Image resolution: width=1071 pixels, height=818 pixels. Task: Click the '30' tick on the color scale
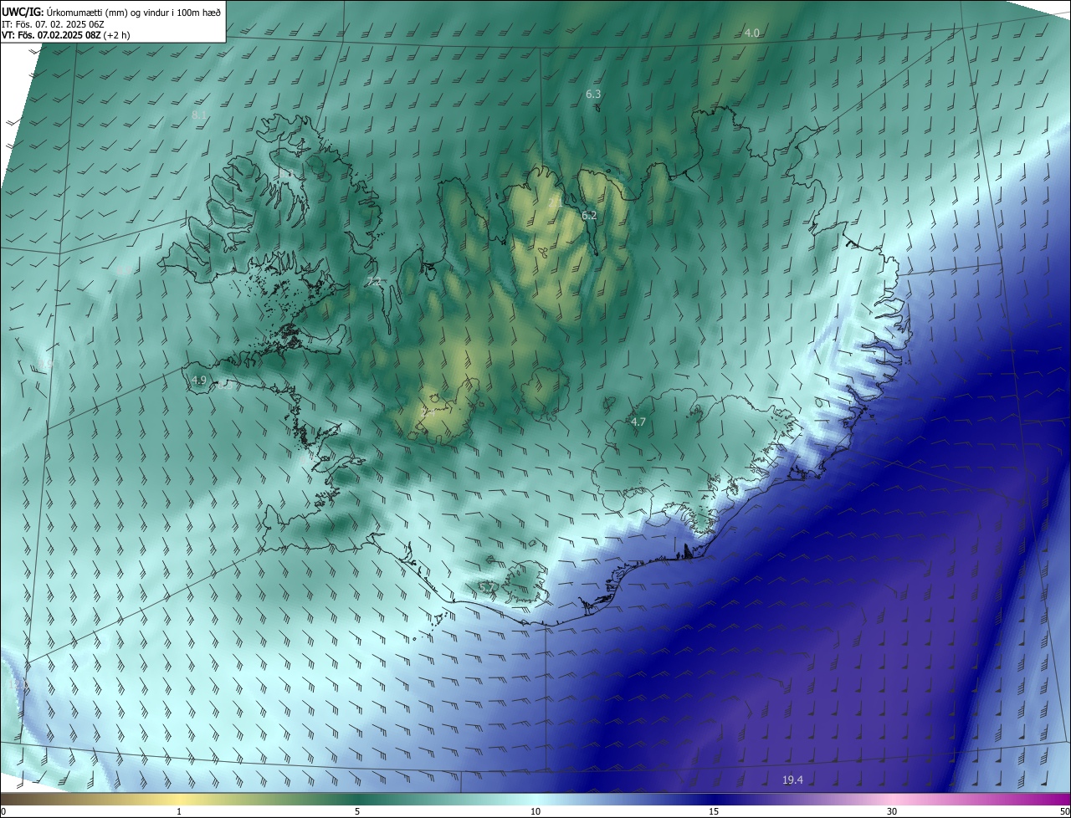click(x=892, y=811)
